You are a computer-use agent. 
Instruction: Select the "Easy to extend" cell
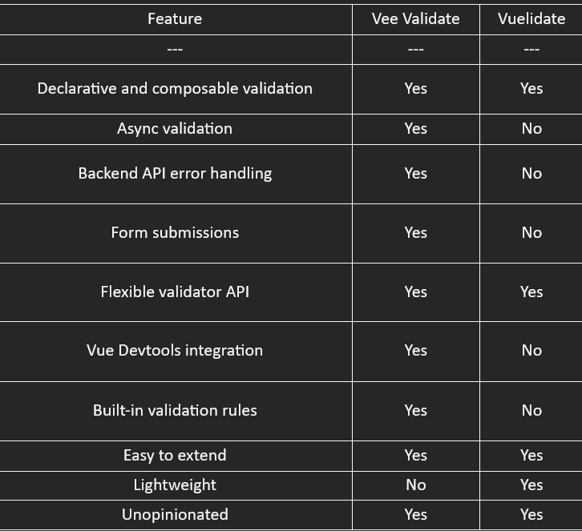coord(175,455)
